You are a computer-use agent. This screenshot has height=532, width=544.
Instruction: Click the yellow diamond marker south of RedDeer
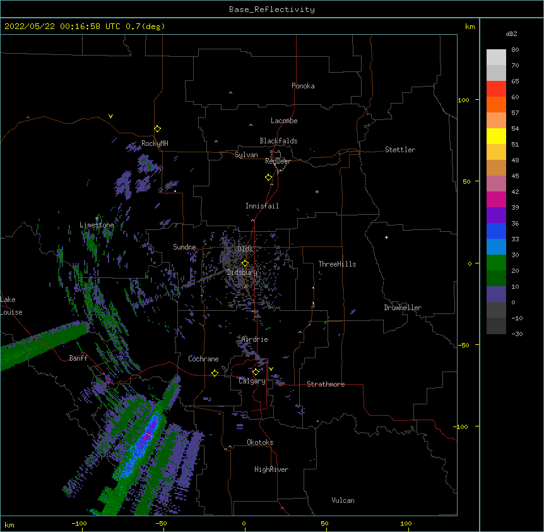[x=269, y=178]
